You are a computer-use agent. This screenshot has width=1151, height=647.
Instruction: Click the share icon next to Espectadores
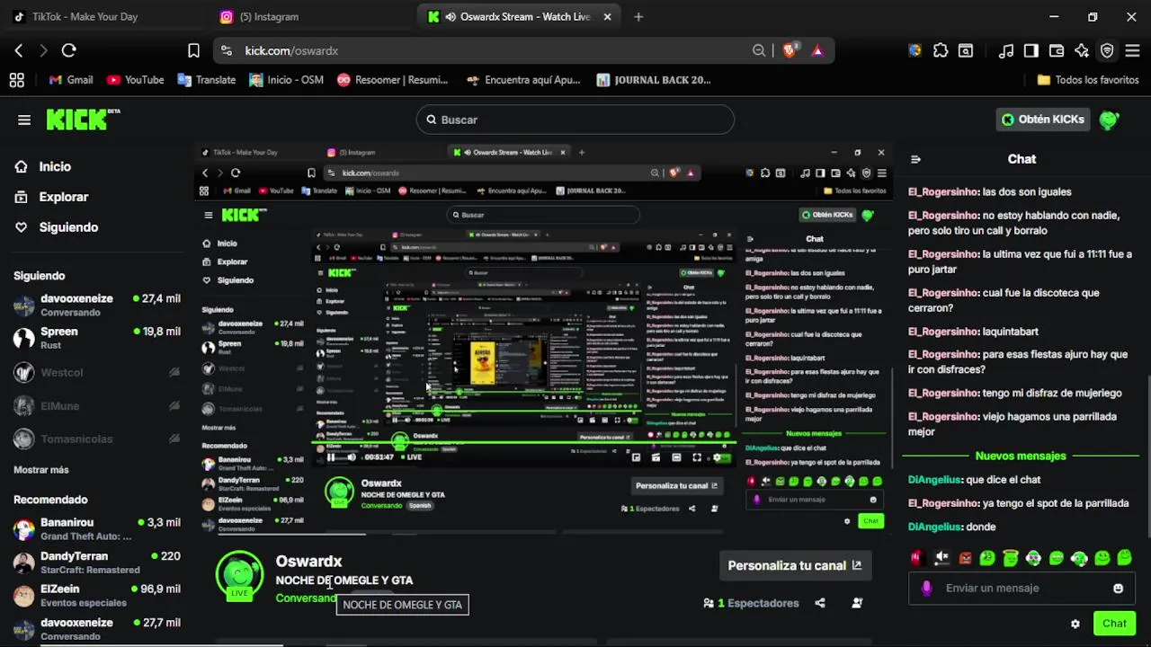(820, 603)
